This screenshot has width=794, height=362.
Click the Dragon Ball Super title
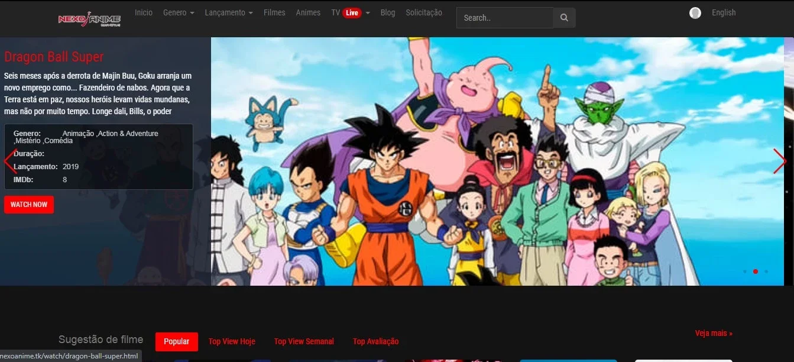54,57
